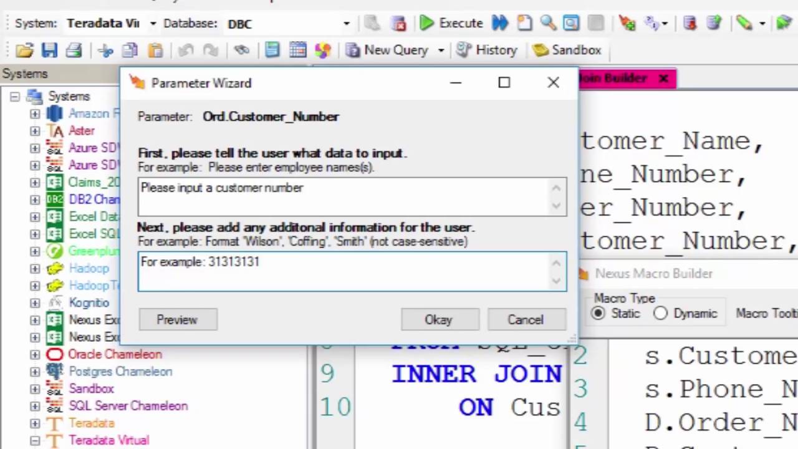Expand the SQL Server Chameleon tree node
This screenshot has height=449, width=798.
(35, 405)
